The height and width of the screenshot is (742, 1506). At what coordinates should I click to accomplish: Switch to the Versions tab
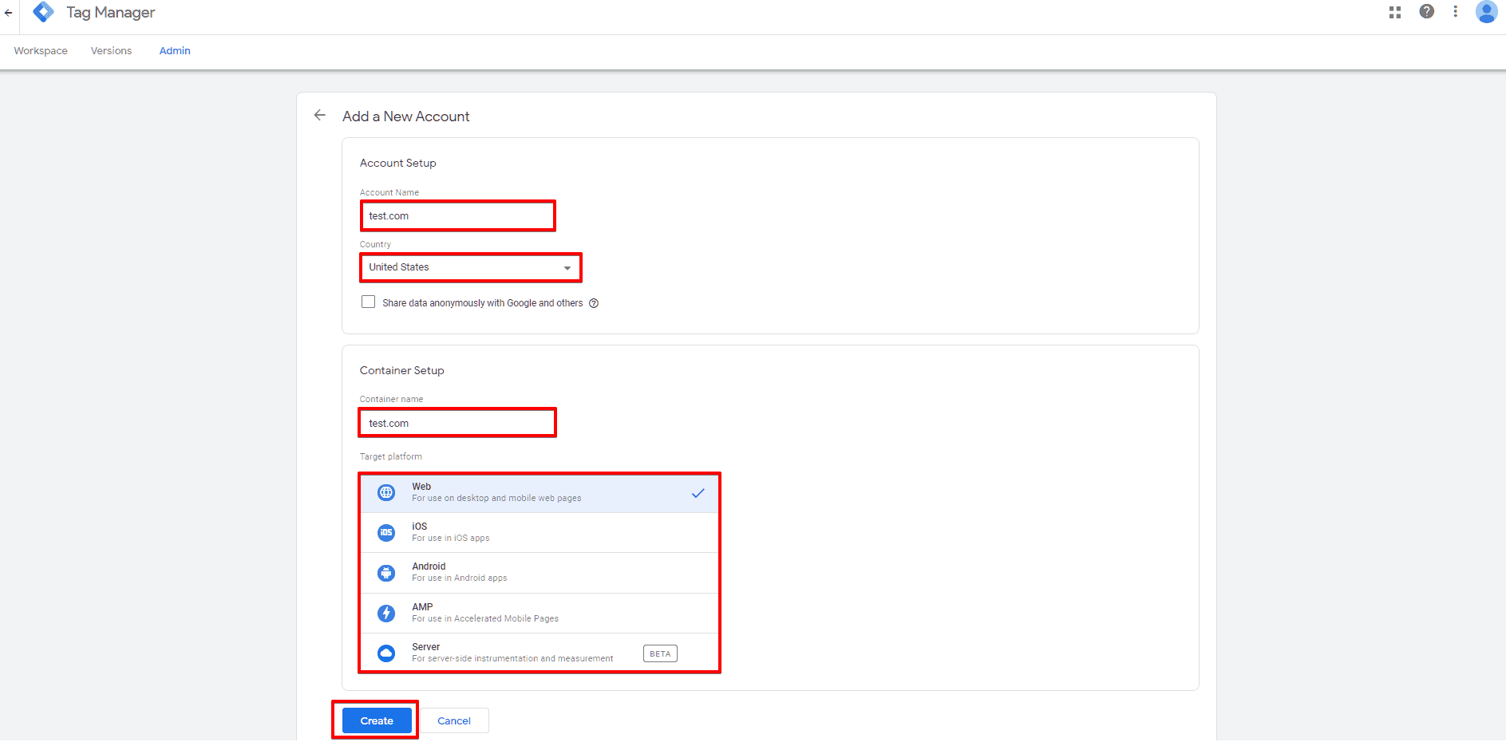(x=112, y=50)
